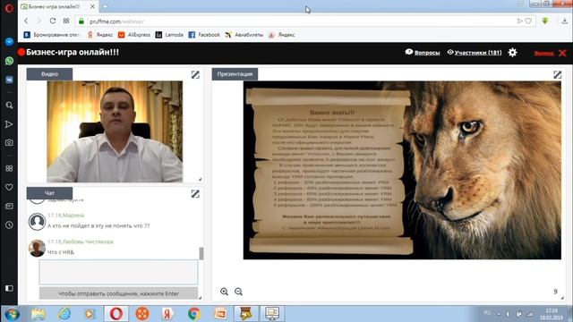Click Любовь Чистякова's chat avatar

37,249
